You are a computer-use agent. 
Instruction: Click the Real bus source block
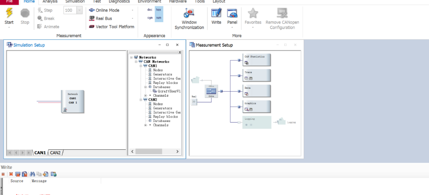click(194, 102)
